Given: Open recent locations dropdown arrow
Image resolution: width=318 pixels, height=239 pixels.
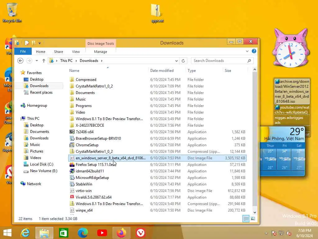Looking at the screenshot, I should click(37, 61).
